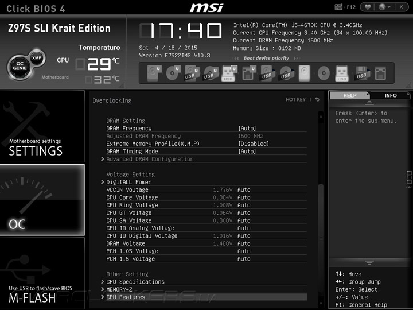Image resolution: width=413 pixels, height=310 pixels.
Task: Select the CPU Core Voltage Auto field
Action: (x=244, y=197)
